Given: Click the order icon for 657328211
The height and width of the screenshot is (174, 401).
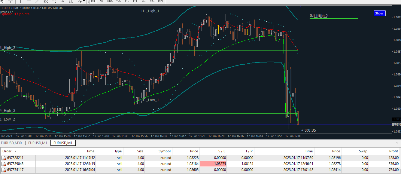Looking at the screenshot, I should (x=4, y=158).
